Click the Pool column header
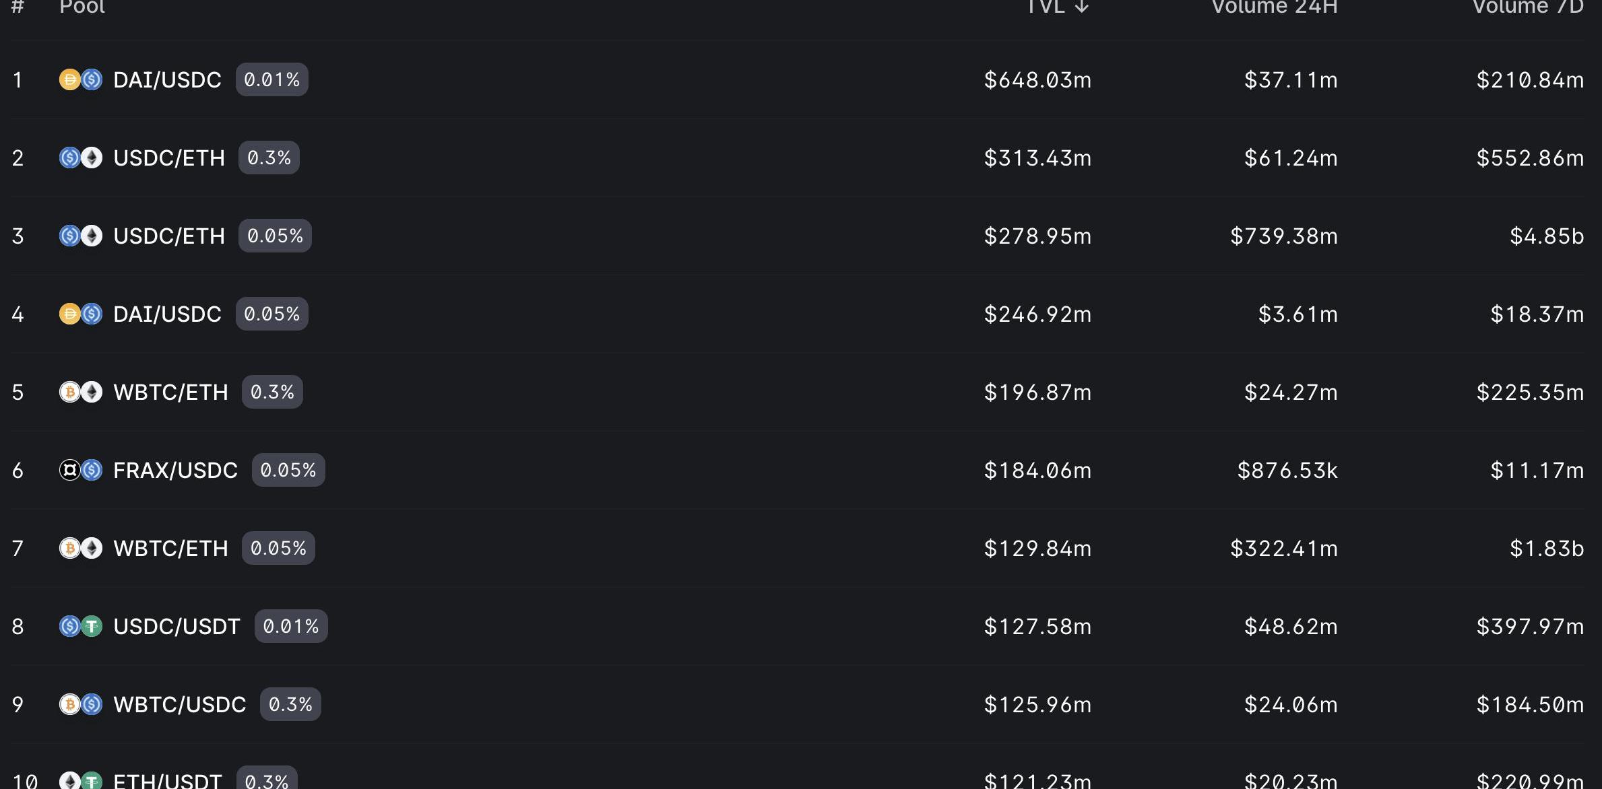Screen dimensions: 1602x789 [82, 7]
